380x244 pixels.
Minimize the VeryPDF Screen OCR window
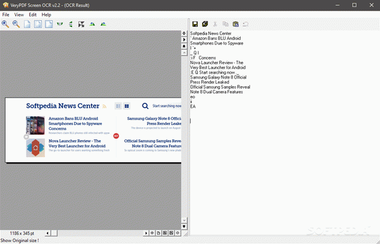[338, 5]
